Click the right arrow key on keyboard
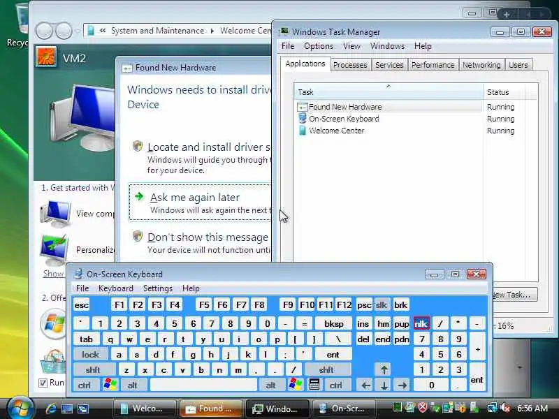 (x=402, y=385)
